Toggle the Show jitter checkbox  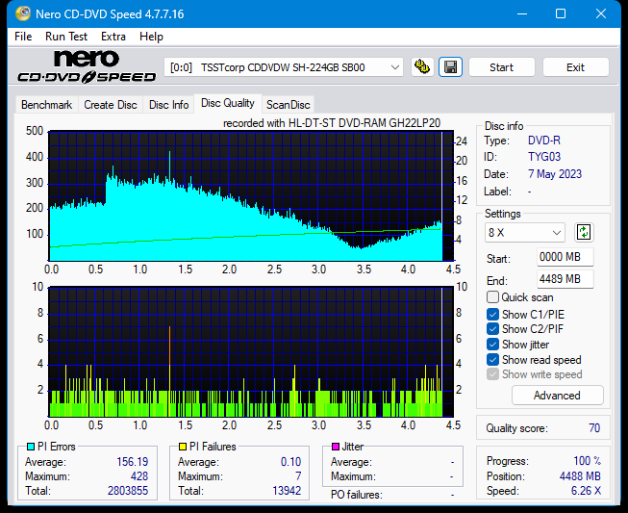493,345
